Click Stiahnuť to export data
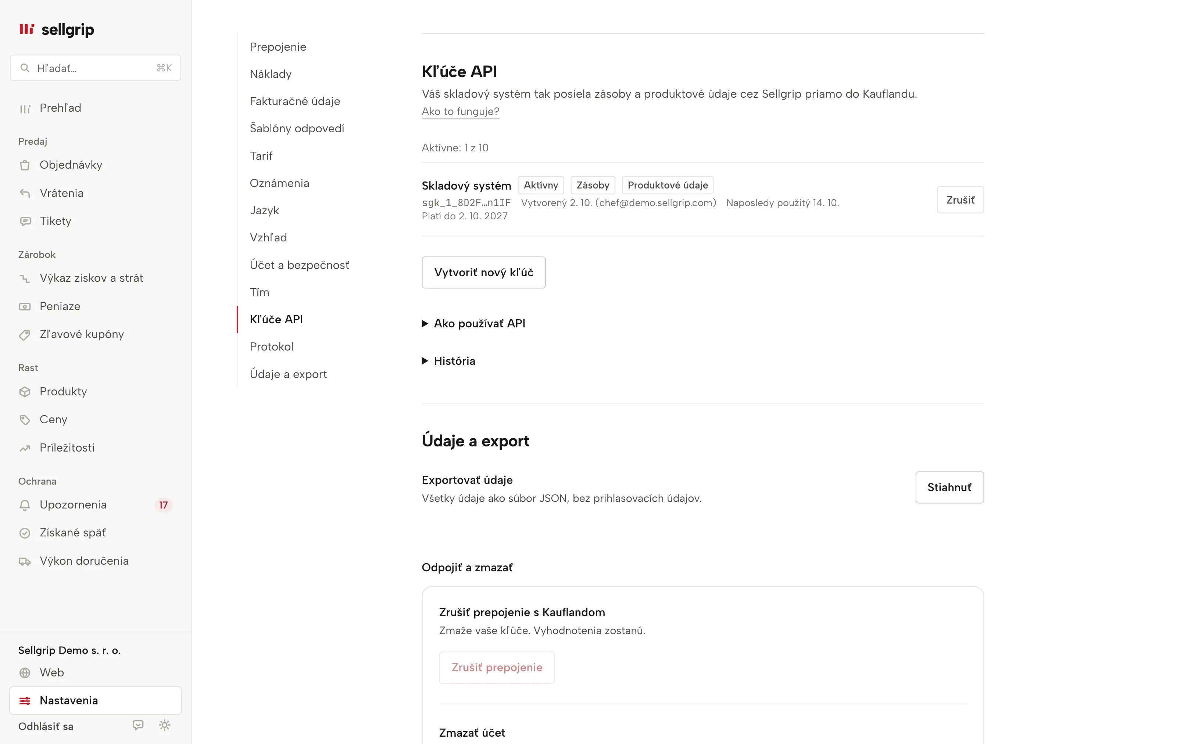Screen dimensions: 1191x744 [x=949, y=487]
